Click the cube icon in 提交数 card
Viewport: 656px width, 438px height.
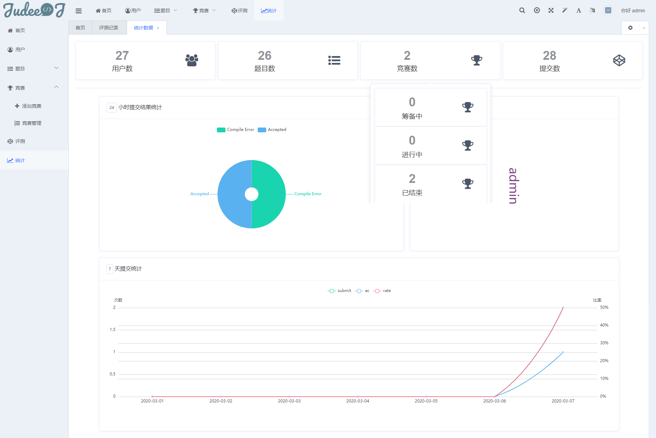[619, 60]
